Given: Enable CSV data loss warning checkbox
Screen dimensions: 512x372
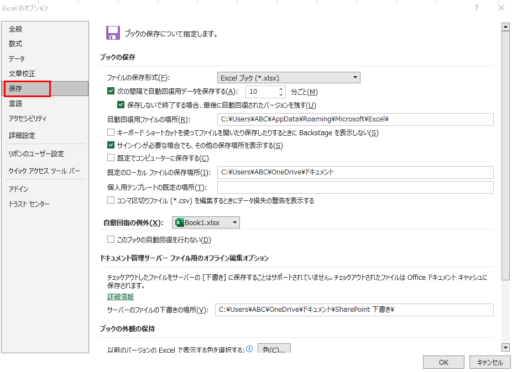Looking at the screenshot, I should (x=111, y=201).
